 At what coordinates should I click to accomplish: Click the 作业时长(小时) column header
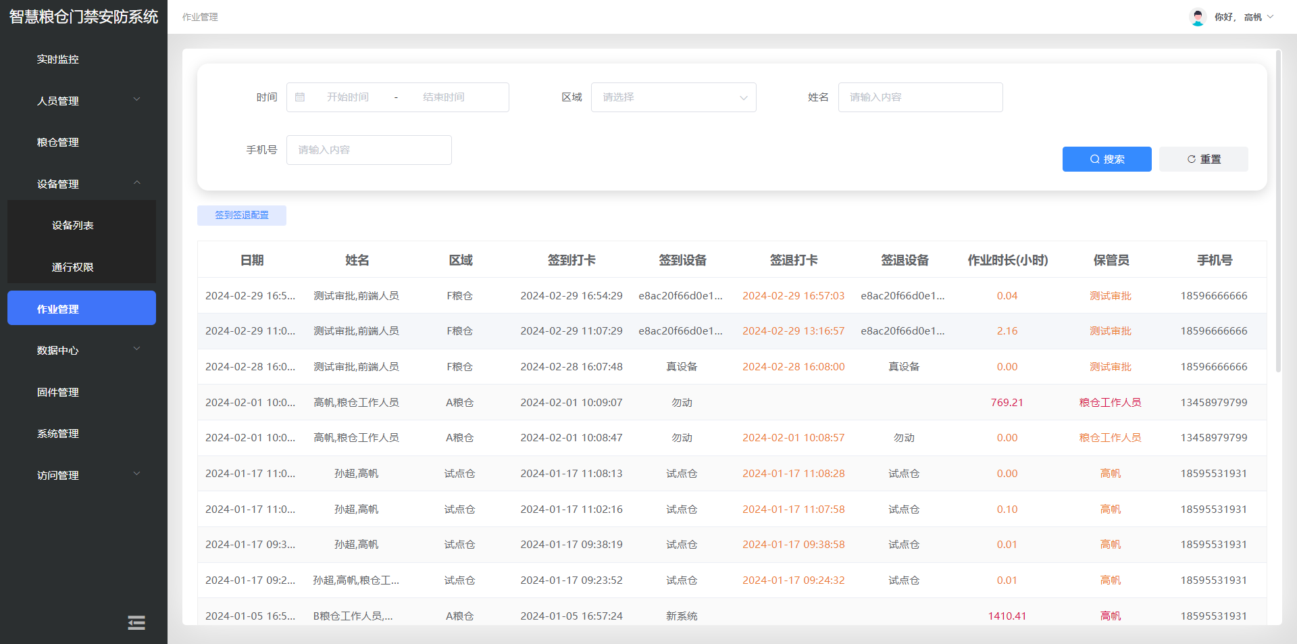(x=1007, y=260)
